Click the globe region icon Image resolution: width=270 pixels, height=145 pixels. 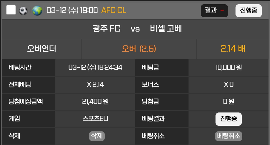(37, 11)
